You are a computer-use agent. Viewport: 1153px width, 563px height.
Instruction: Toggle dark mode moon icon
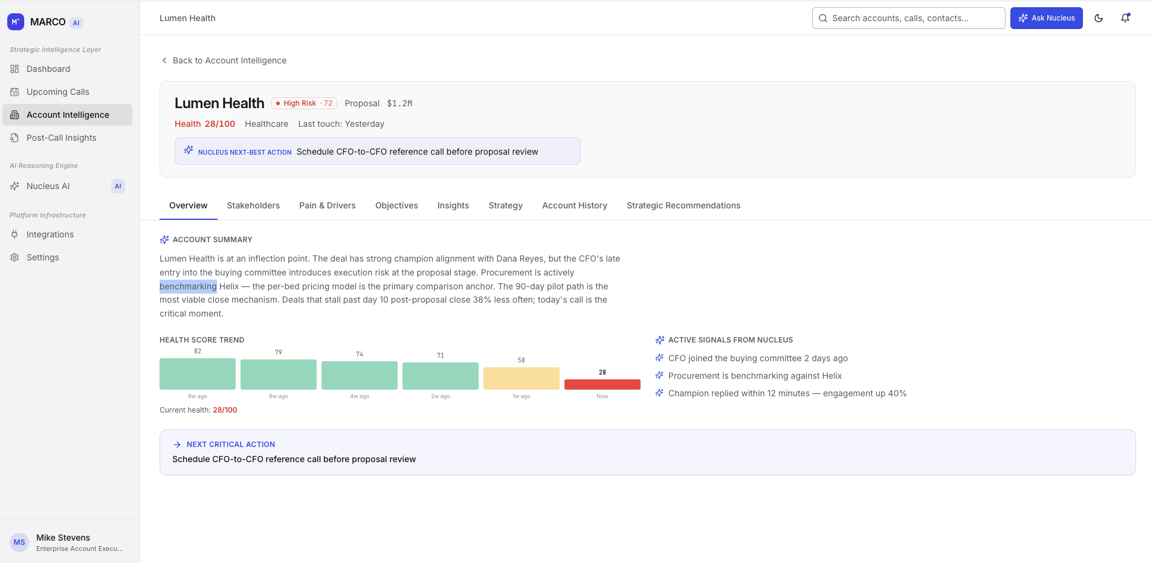(1099, 18)
